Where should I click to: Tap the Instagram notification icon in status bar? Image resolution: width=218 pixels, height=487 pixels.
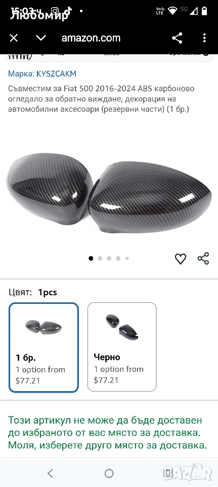click(x=55, y=11)
